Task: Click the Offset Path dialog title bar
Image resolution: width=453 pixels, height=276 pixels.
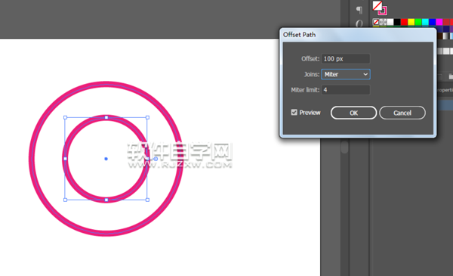Action: 358,35
